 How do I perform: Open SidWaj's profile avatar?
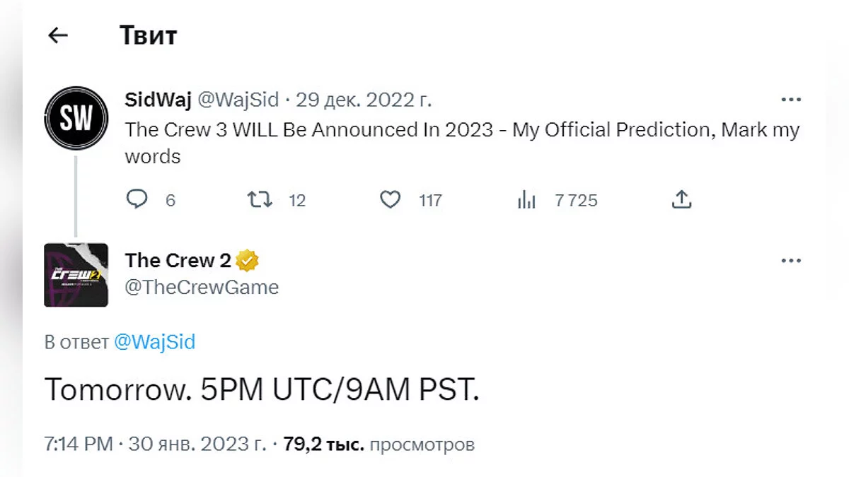pos(76,118)
